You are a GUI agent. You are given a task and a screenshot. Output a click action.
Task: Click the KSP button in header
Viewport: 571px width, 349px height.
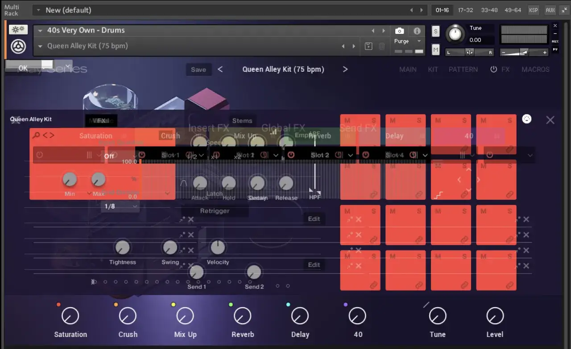point(534,10)
